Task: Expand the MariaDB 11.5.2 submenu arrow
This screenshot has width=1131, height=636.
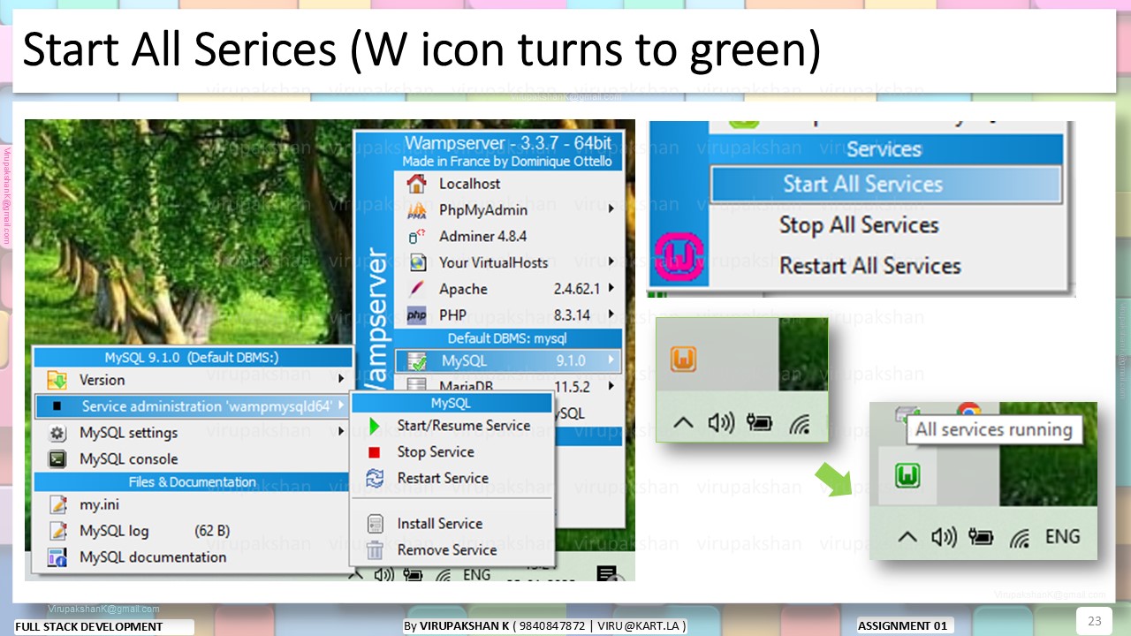Action: (611, 386)
